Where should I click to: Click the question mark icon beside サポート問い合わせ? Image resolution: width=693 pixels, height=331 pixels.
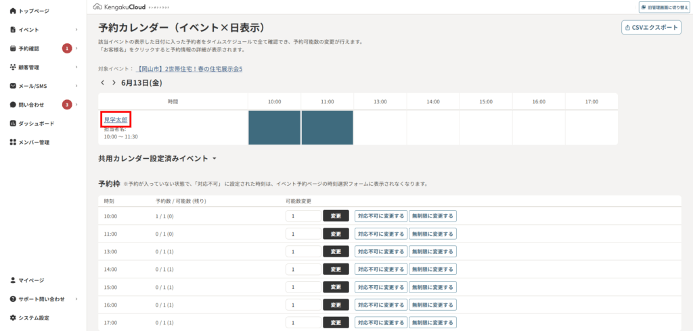pyautogui.click(x=13, y=299)
